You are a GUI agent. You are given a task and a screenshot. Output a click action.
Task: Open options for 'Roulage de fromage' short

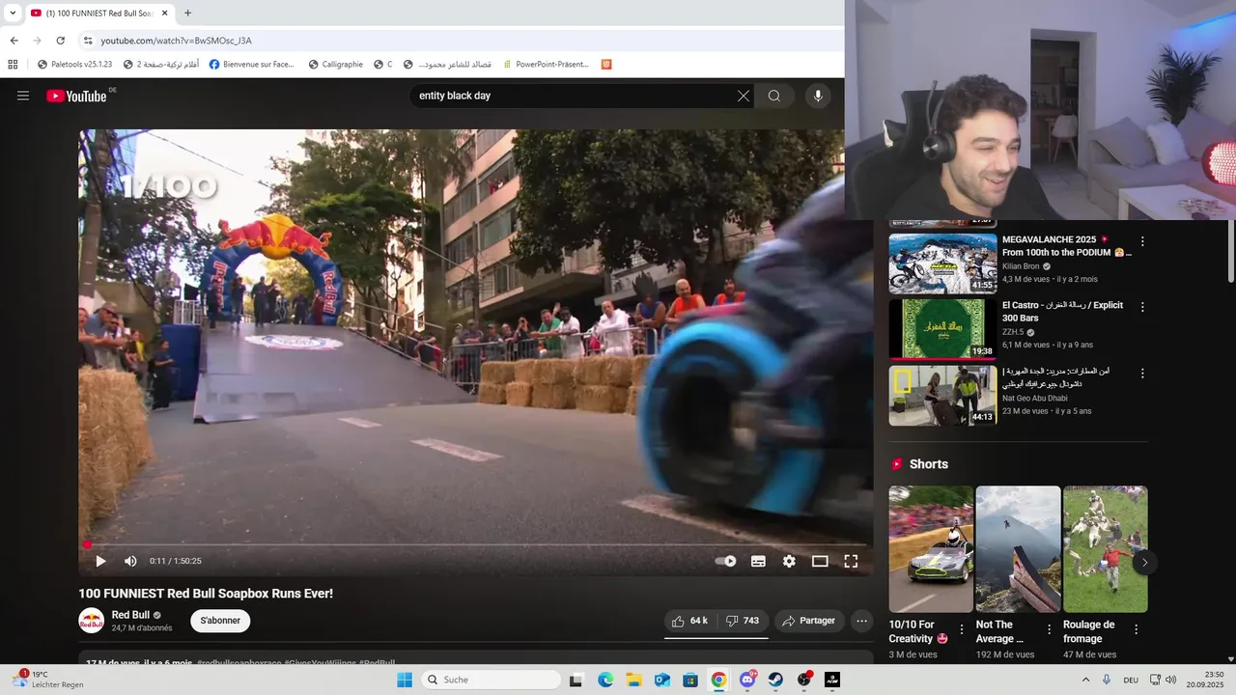point(1136,629)
